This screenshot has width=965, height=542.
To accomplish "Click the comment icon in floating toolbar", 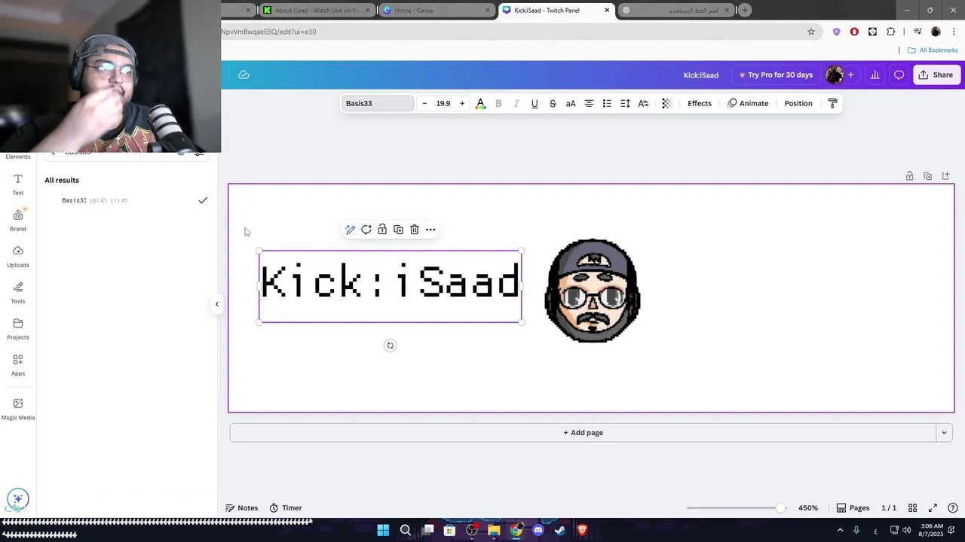I will (366, 230).
